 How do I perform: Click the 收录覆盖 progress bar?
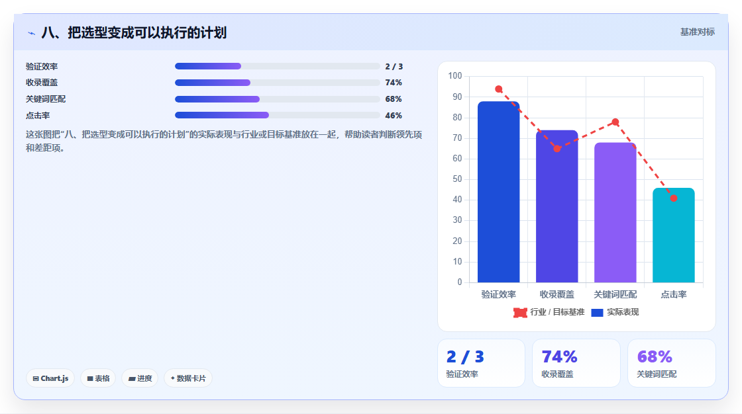pos(278,83)
